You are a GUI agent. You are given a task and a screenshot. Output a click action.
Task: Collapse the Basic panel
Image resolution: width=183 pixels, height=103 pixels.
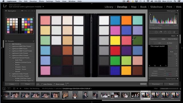click(x=177, y=36)
